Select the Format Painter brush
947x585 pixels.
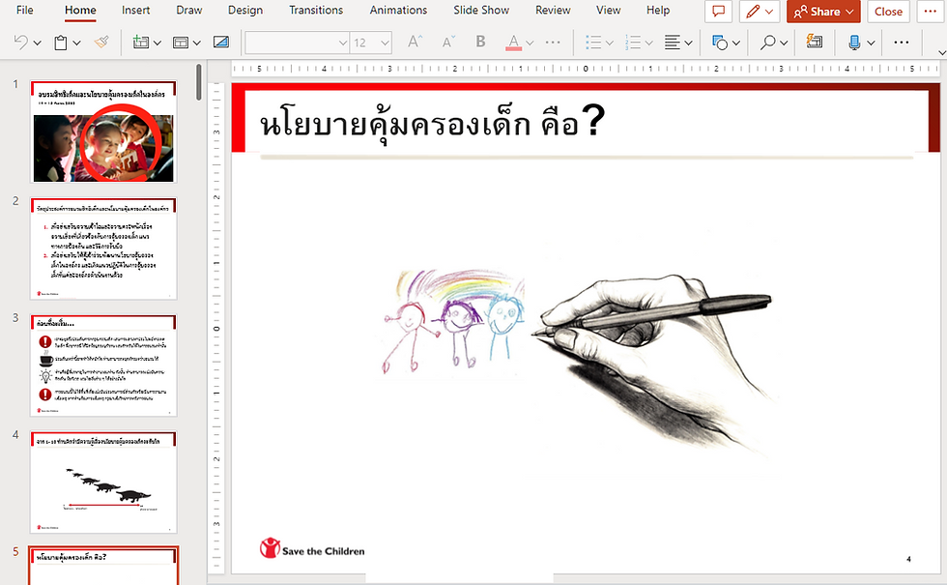[101, 42]
